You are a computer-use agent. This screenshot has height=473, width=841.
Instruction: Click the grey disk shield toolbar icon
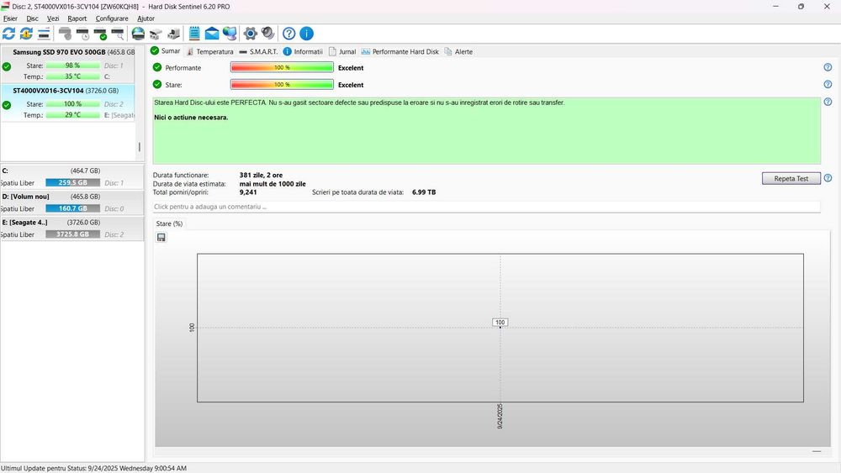[x=65, y=34]
